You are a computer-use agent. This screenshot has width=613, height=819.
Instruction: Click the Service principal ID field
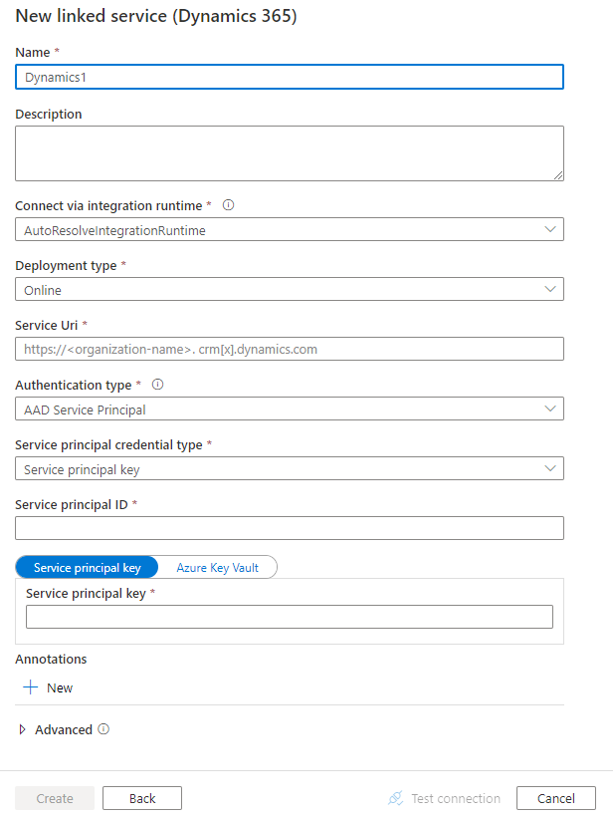pyautogui.click(x=289, y=527)
